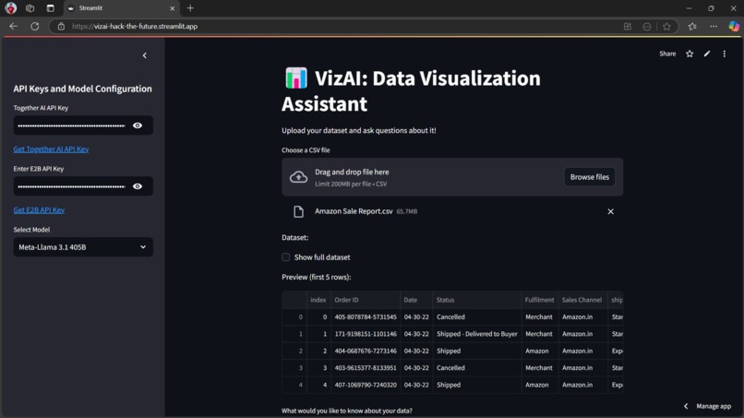
Task: Collapse the sidebar with the left chevron
Action: (x=145, y=55)
